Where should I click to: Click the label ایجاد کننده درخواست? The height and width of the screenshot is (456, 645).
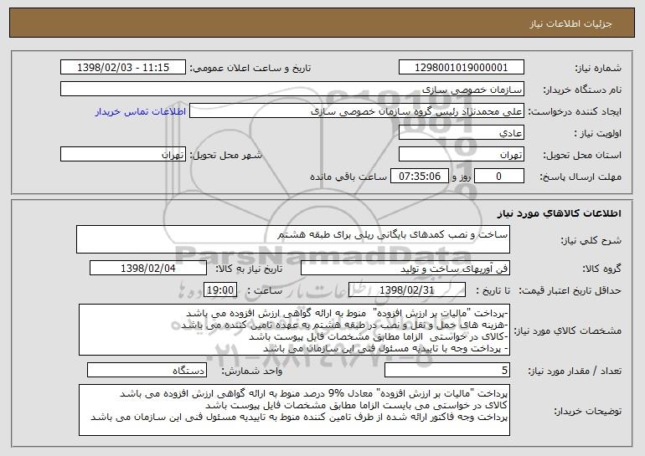coord(575,112)
